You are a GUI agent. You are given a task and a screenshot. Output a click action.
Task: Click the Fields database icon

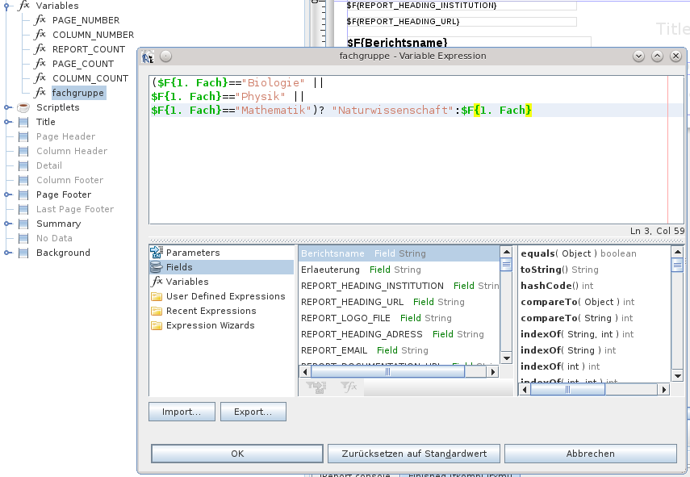pyautogui.click(x=157, y=267)
